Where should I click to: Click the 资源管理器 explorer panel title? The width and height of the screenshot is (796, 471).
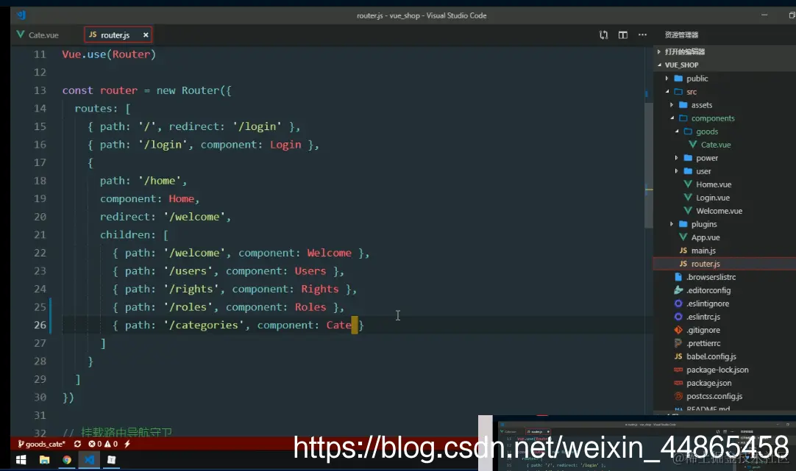(x=681, y=35)
